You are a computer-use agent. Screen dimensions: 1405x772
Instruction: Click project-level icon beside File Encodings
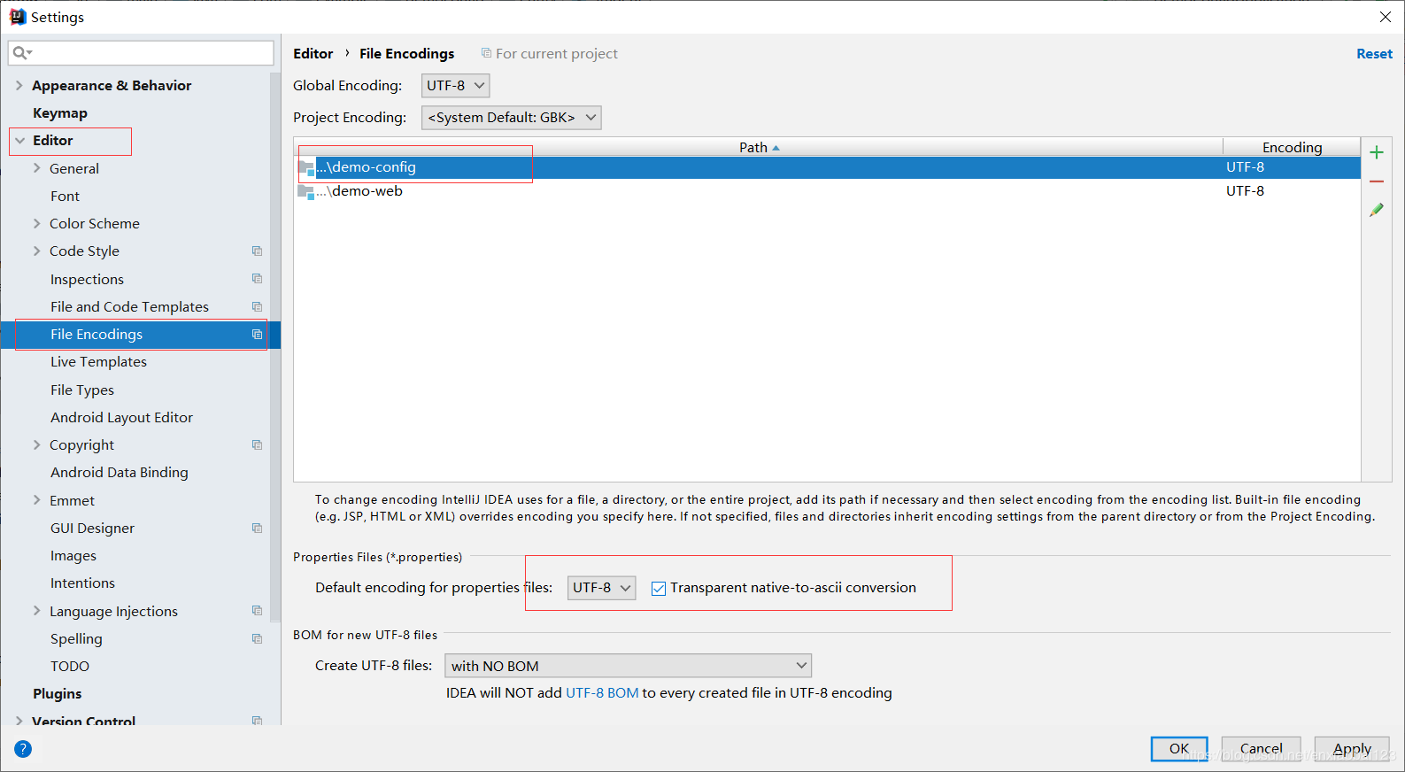[x=257, y=335]
